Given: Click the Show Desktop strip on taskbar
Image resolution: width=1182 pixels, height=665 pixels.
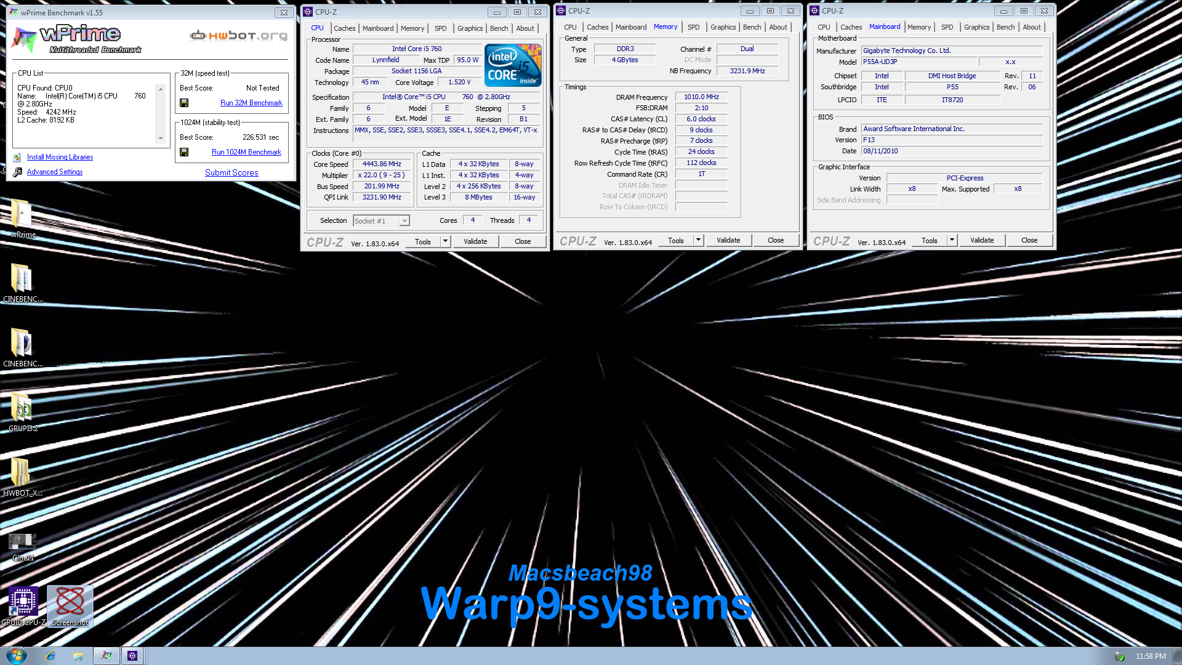Looking at the screenshot, I should click(1177, 656).
